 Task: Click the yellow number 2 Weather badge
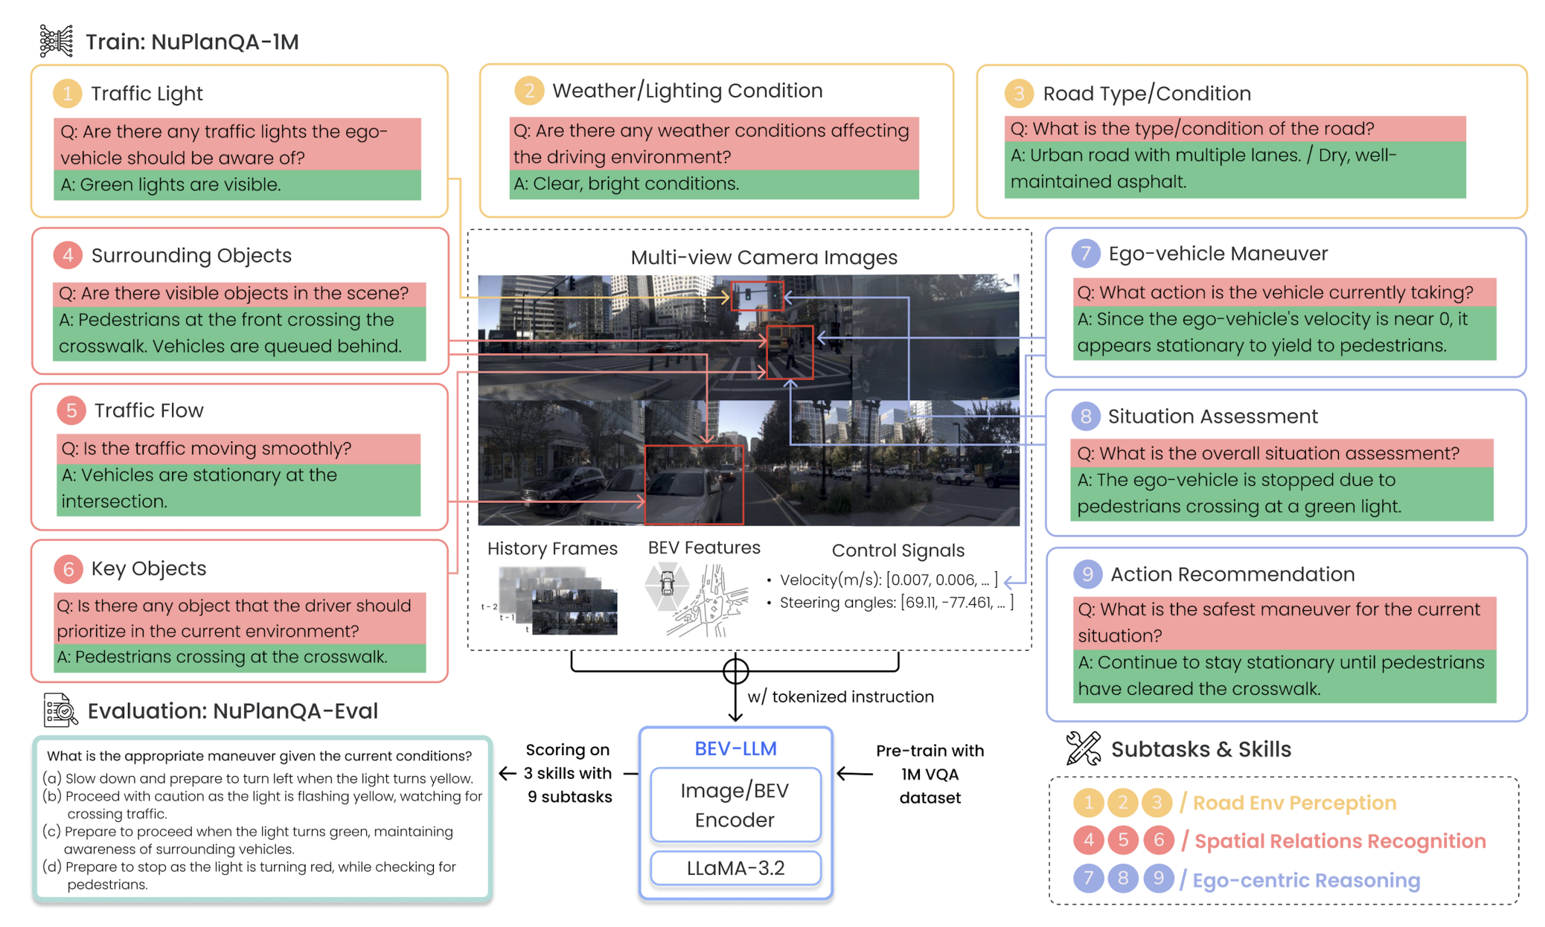529,91
